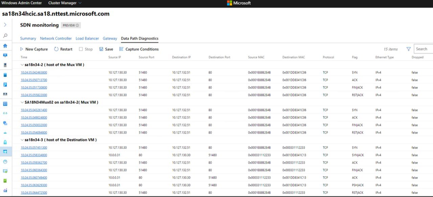The width and height of the screenshot is (433, 197).
Task: Collapse the SA18N34Mux02 Mux VM group
Action: (22, 102)
